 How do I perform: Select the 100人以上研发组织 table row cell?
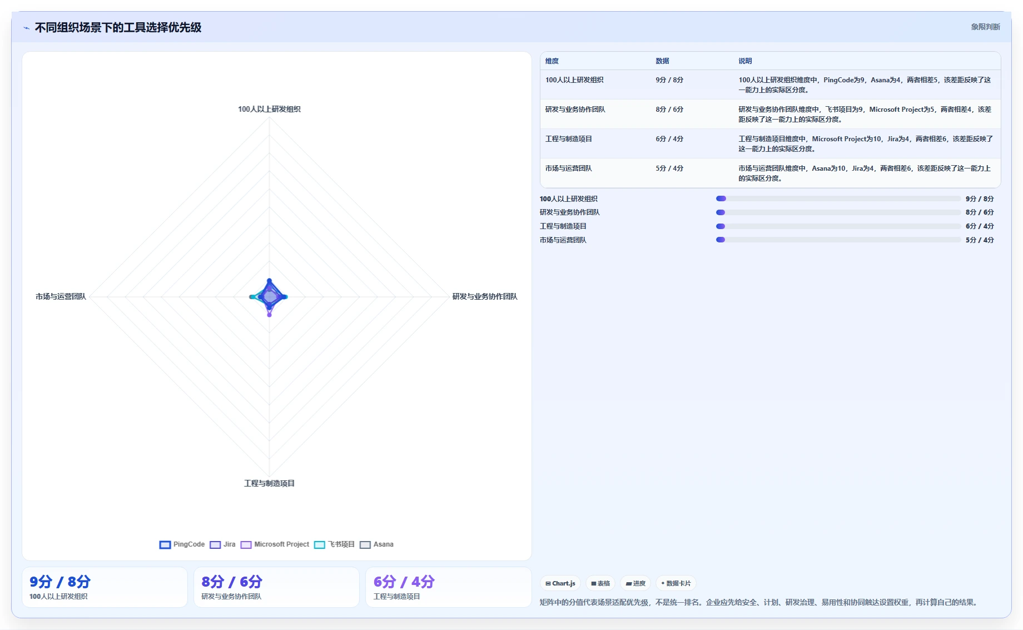pyautogui.click(x=574, y=80)
